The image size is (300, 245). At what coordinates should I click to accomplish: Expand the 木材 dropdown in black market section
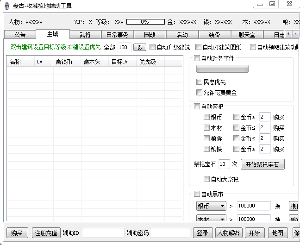coord(211,219)
